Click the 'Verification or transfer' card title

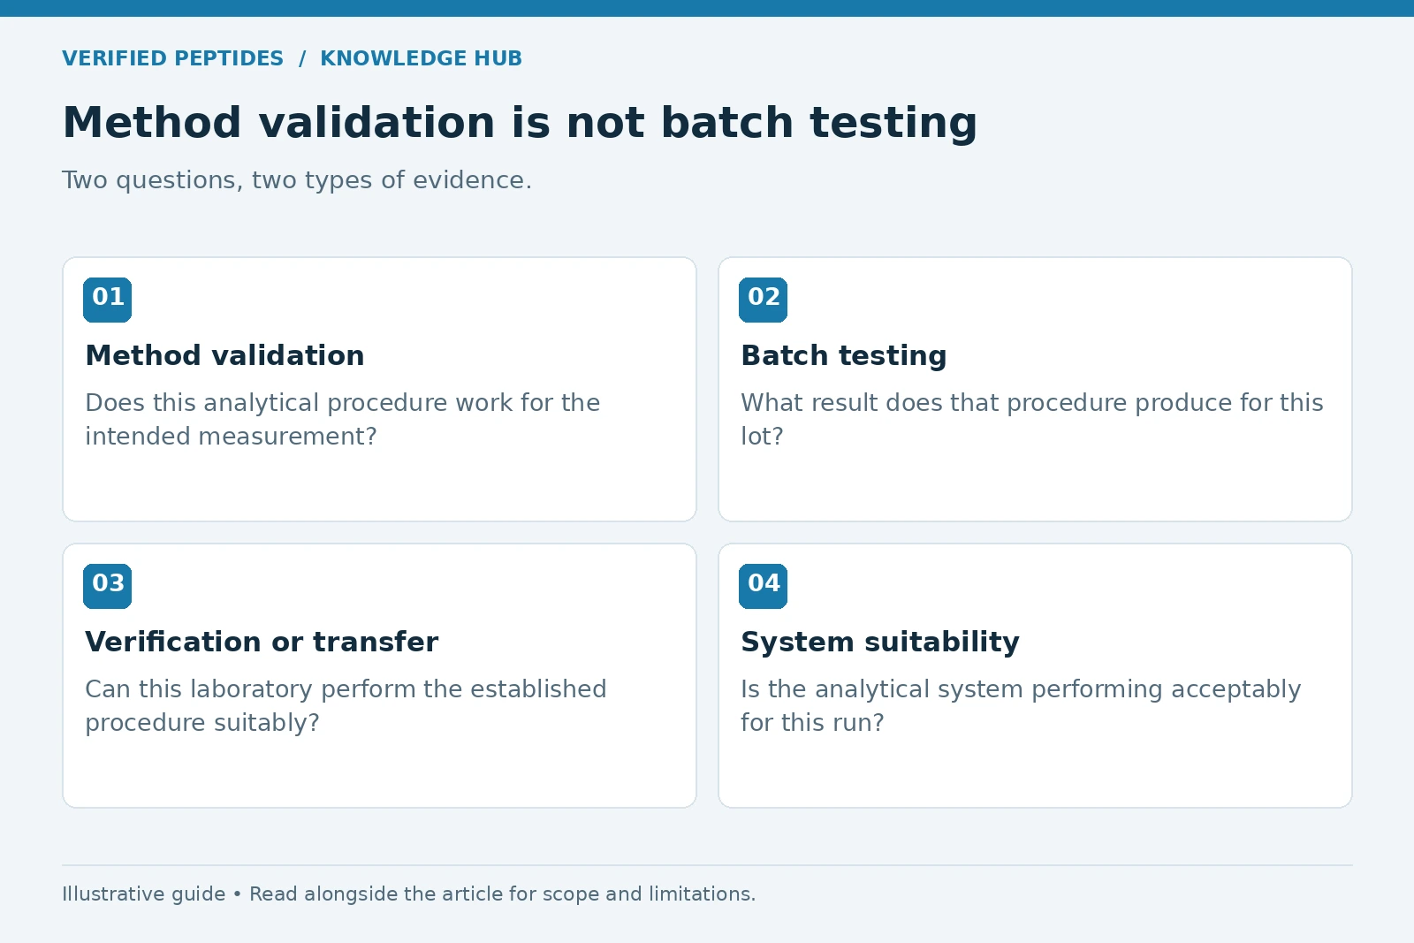tap(262, 642)
